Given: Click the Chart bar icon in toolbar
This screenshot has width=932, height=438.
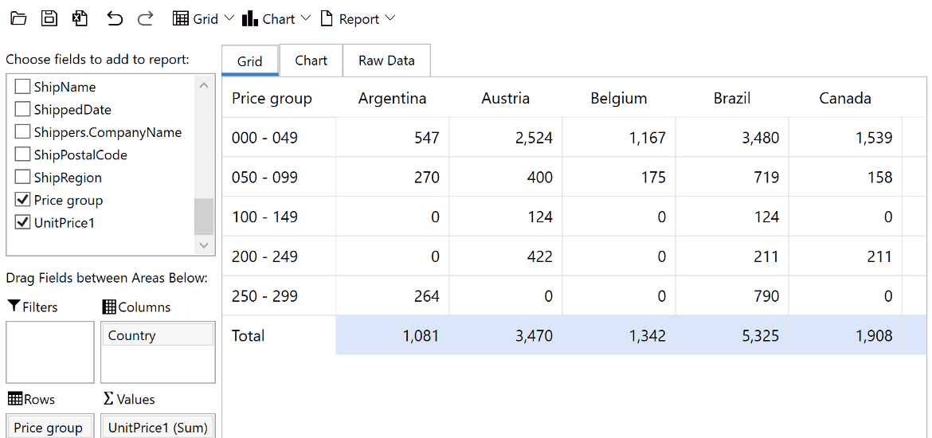Looking at the screenshot, I should click(x=250, y=18).
